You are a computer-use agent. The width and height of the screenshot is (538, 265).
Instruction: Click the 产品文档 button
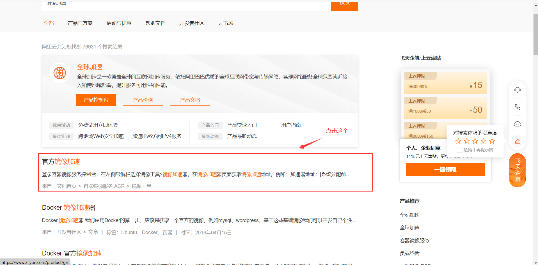tap(190, 100)
